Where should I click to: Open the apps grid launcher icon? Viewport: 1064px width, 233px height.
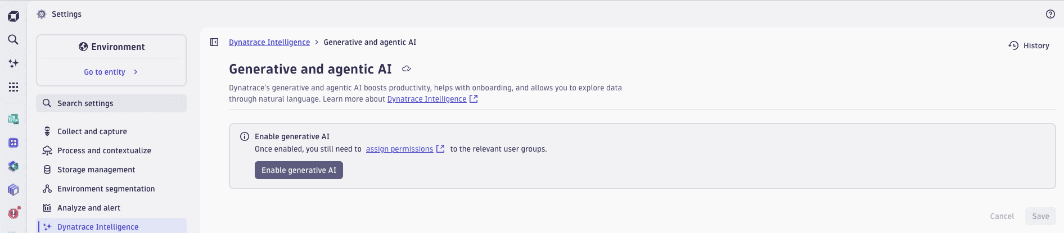coord(13,87)
